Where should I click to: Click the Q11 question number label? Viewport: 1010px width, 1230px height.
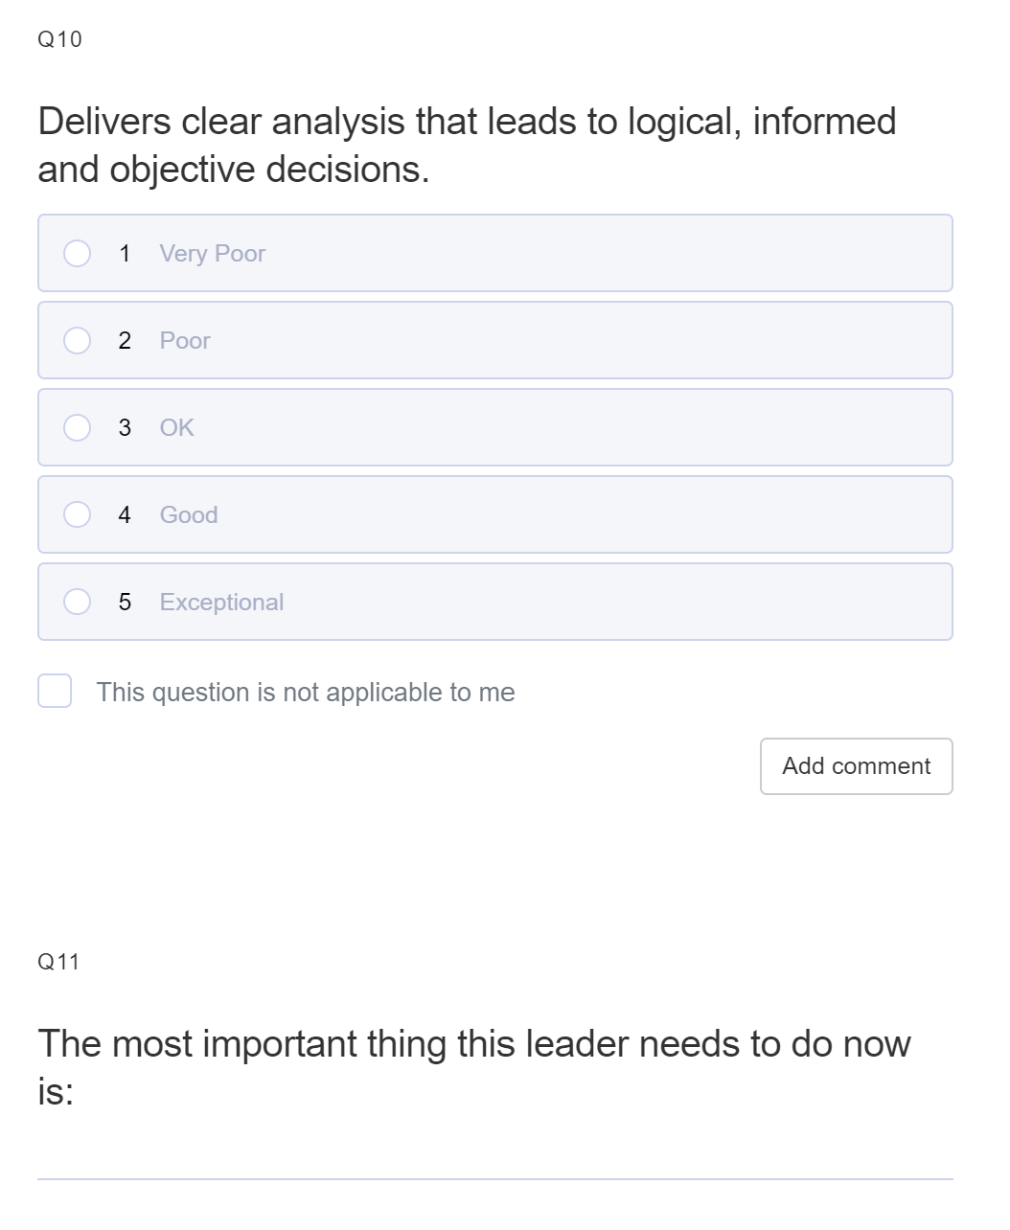pos(58,962)
